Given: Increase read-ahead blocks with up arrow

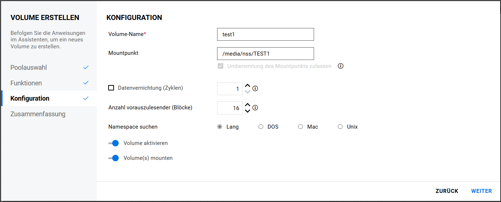Looking at the screenshot, I should [248, 105].
